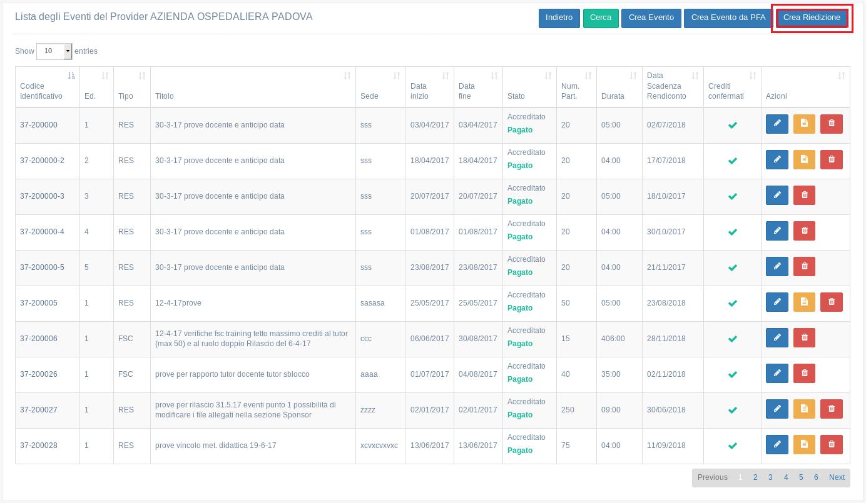Click the green Cerca button
The width and height of the screenshot is (866, 503).
point(601,18)
